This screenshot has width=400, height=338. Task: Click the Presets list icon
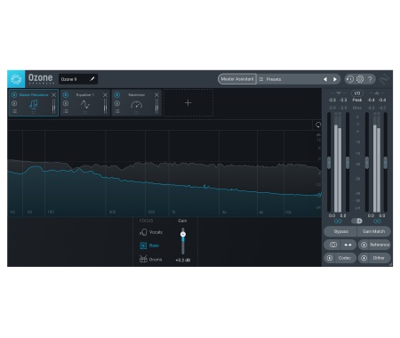point(261,79)
